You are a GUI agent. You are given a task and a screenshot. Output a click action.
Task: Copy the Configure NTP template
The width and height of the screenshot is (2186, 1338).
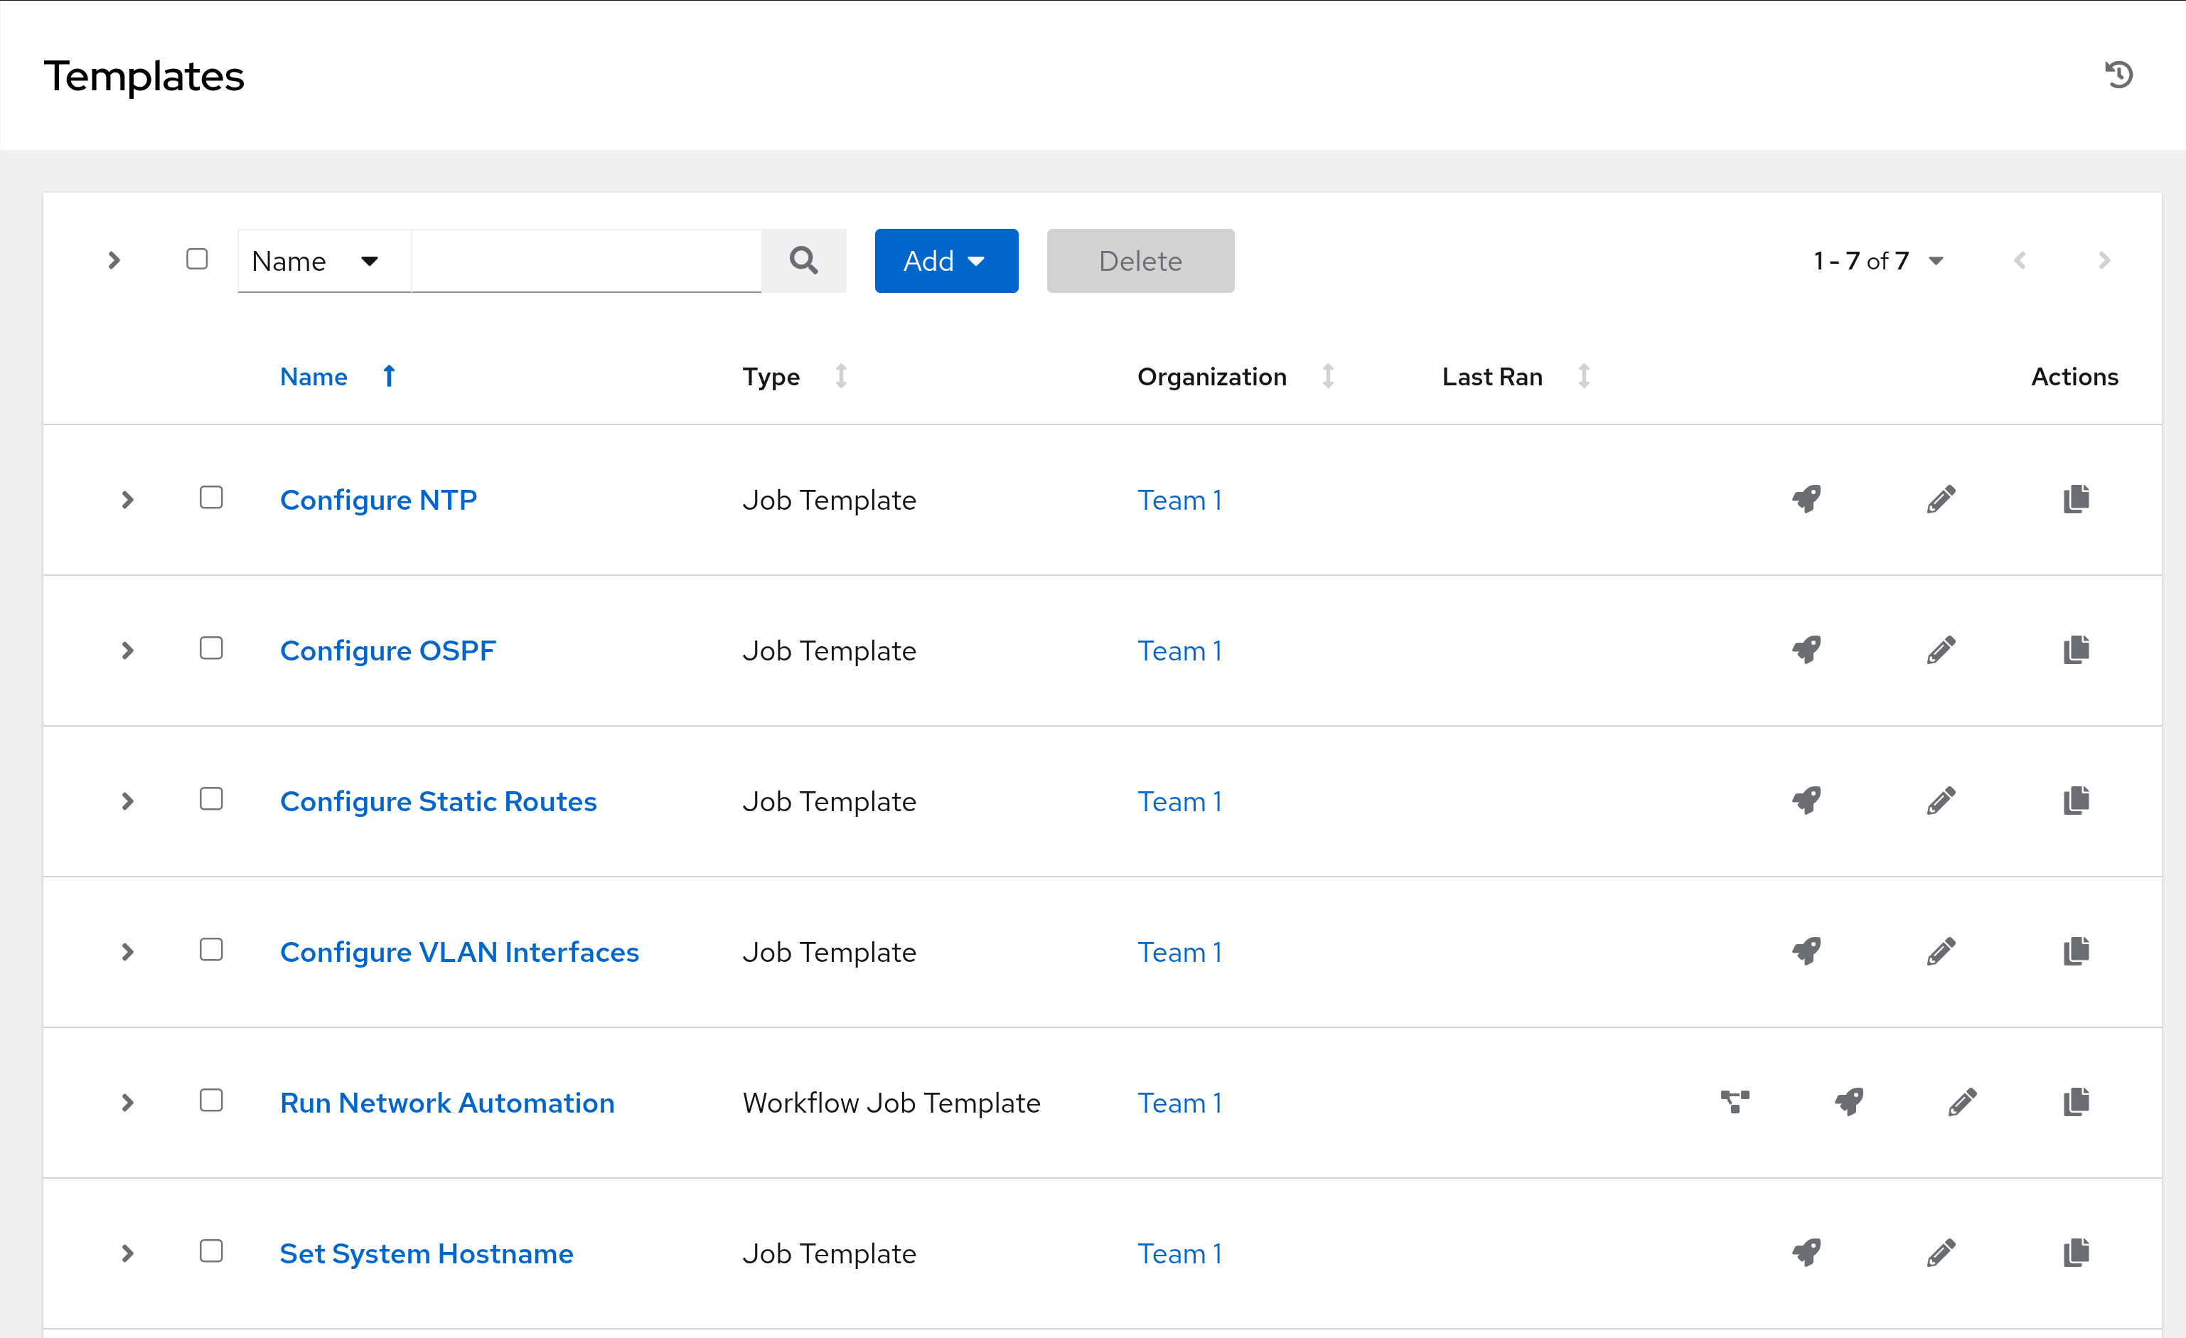(x=2076, y=500)
